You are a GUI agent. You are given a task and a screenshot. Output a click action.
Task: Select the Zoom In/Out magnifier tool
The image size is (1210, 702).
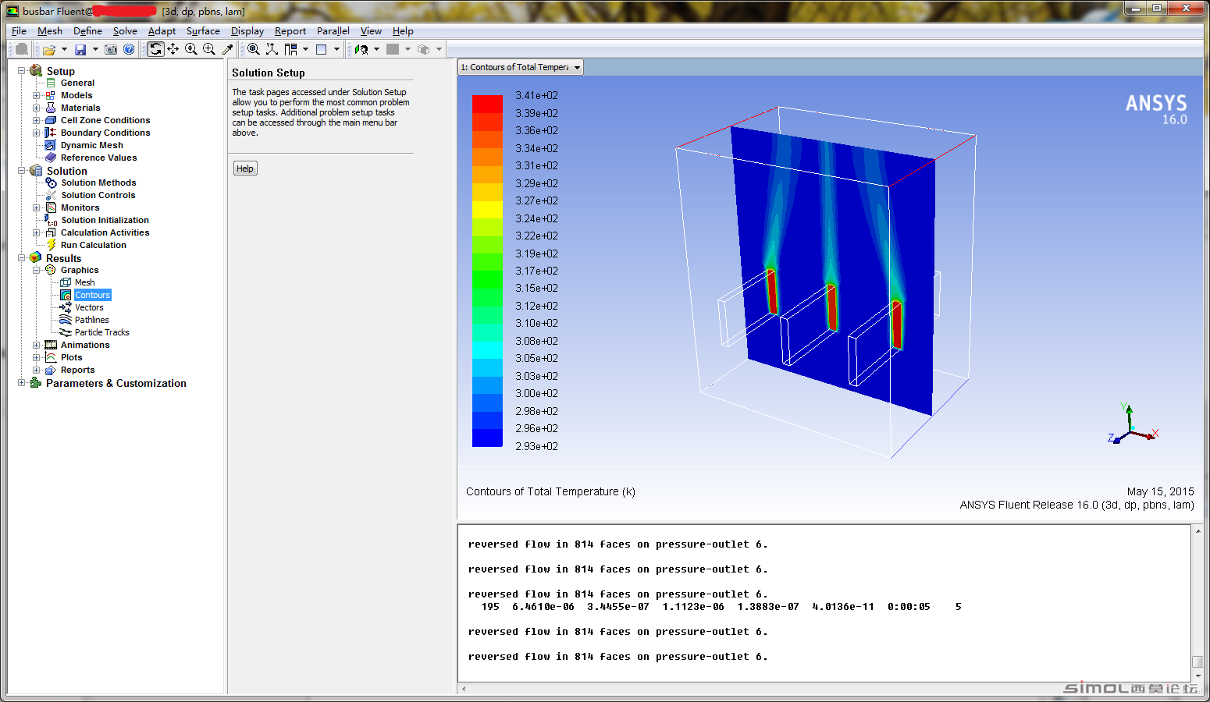pos(191,49)
